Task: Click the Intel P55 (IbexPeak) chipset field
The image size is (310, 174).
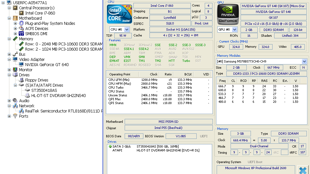Action: point(169,128)
